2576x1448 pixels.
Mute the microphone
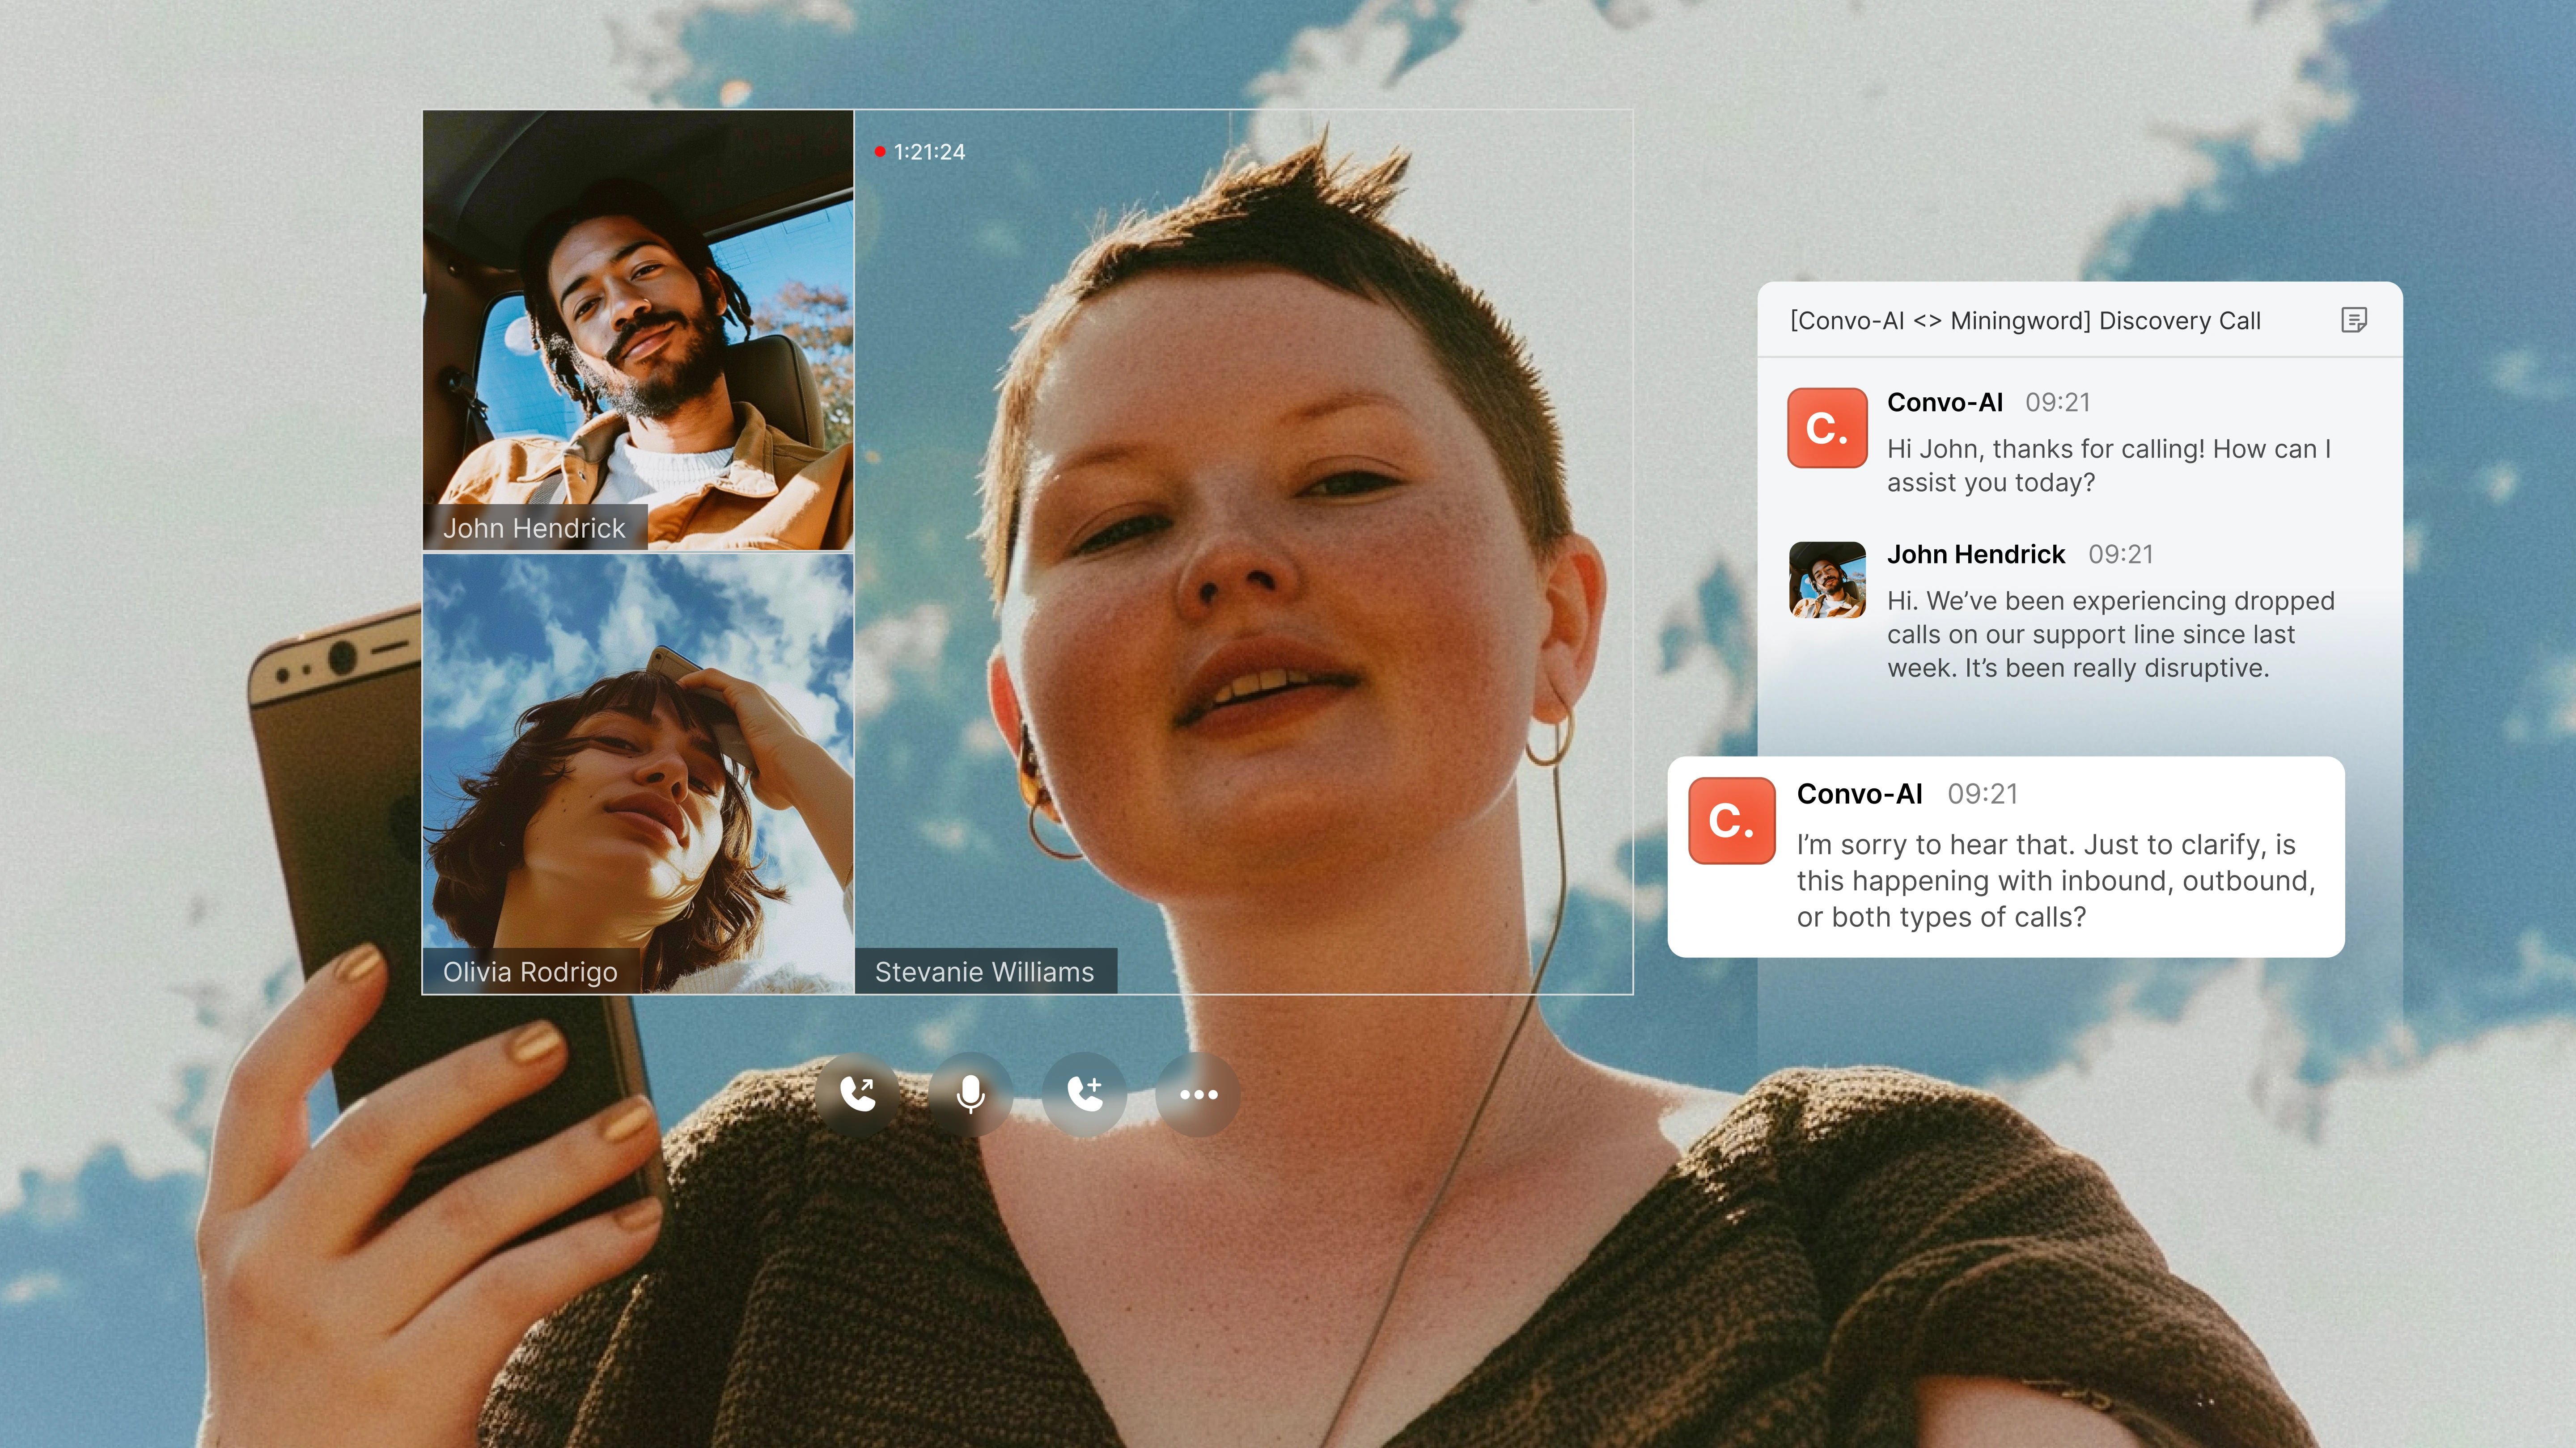970,1094
